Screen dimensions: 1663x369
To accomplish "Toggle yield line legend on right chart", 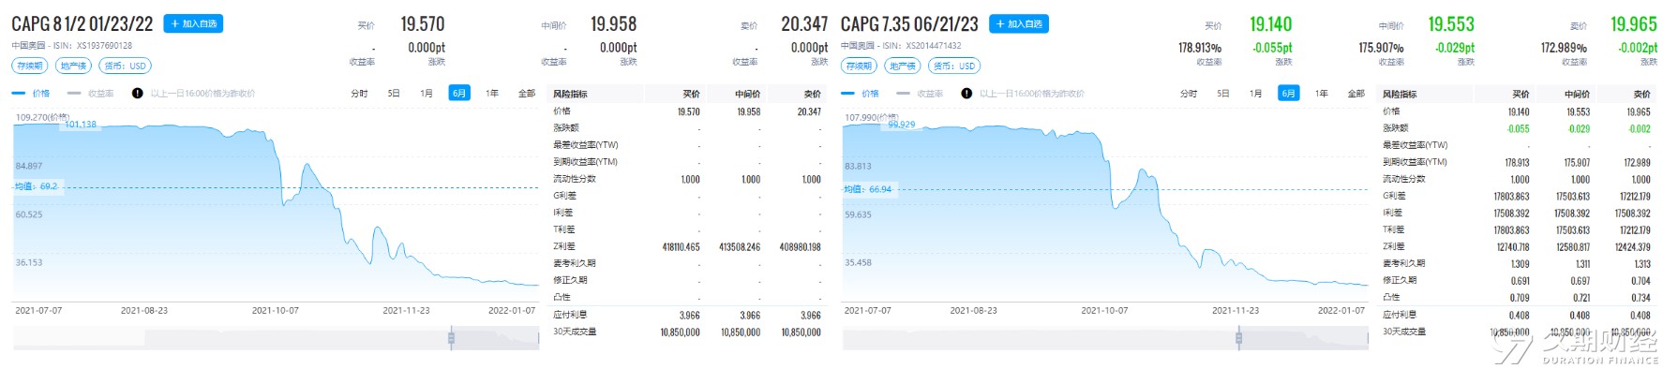I will click(x=920, y=94).
